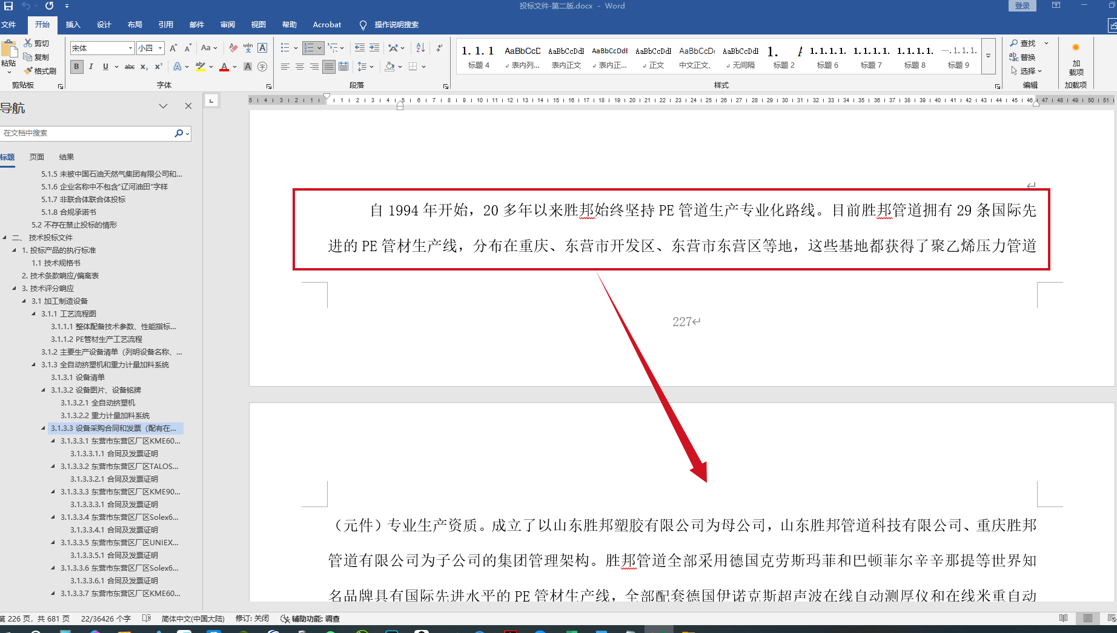Toggle Underline formatting
The width and height of the screenshot is (1117, 633).
(x=105, y=67)
